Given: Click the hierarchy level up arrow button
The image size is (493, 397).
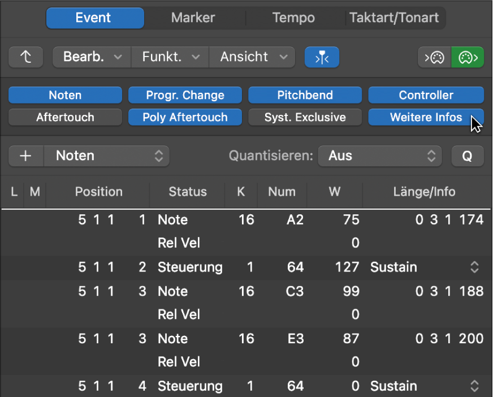Looking at the screenshot, I should tap(25, 57).
